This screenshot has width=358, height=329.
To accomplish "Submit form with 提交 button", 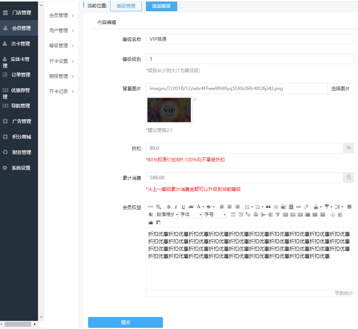I will 125,322.
